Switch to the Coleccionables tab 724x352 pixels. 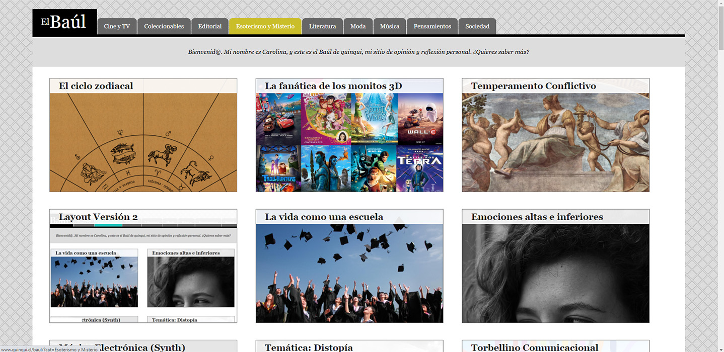[x=164, y=27]
